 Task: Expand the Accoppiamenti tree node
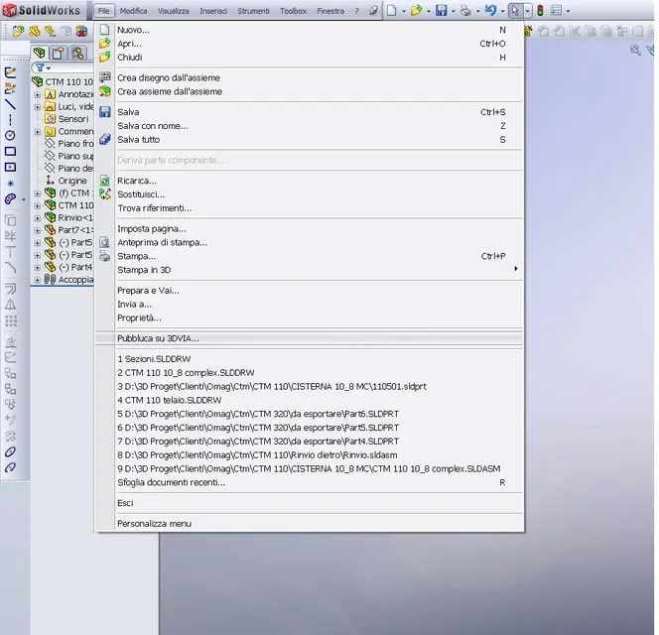click(x=38, y=280)
